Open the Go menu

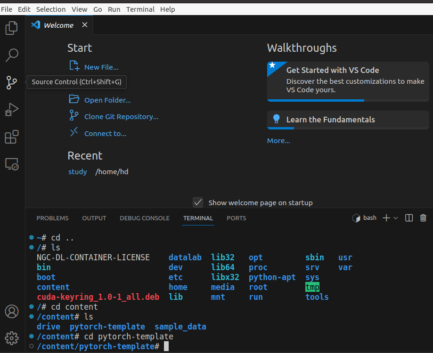click(x=98, y=9)
